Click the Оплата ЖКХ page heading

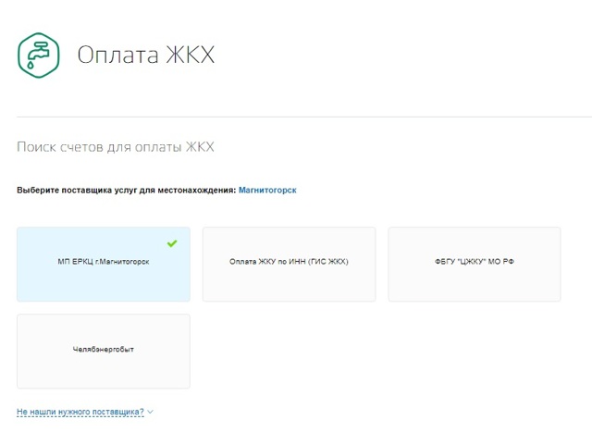(x=146, y=55)
